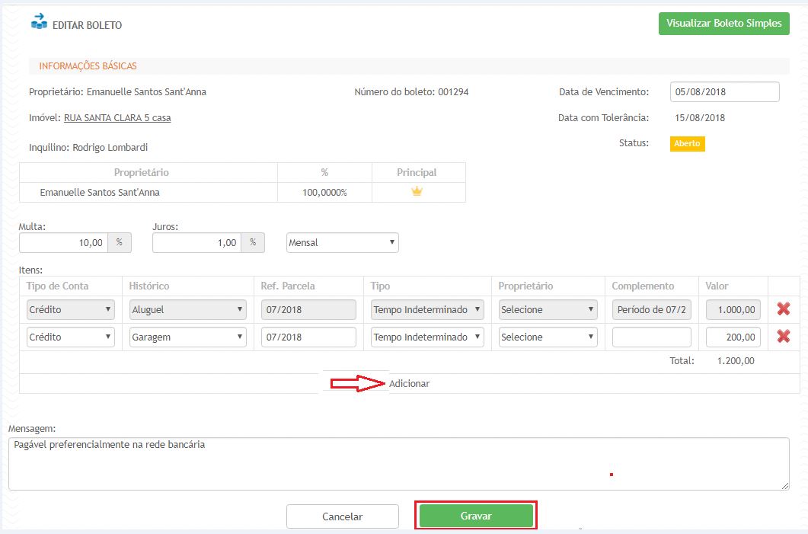Click the Mensagem text area
Viewport: 808px width, 534px height.
click(x=398, y=463)
